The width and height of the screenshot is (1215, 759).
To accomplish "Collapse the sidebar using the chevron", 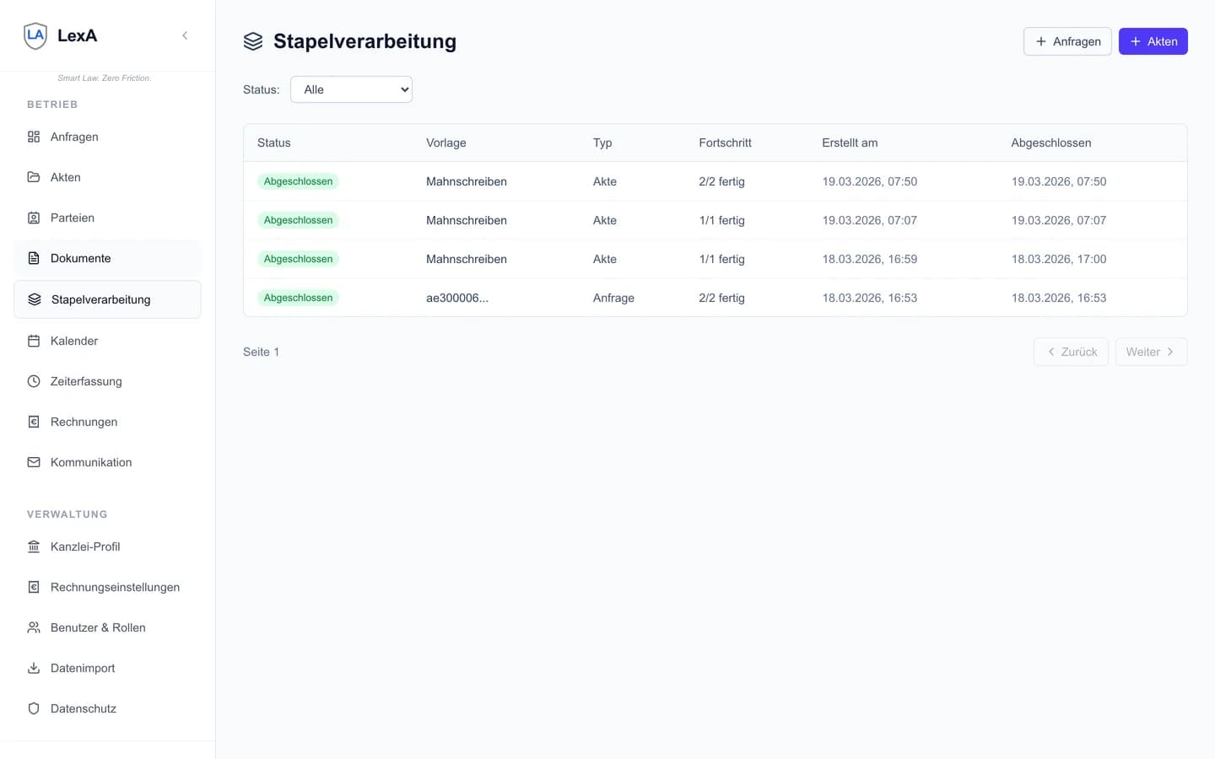I will point(185,35).
